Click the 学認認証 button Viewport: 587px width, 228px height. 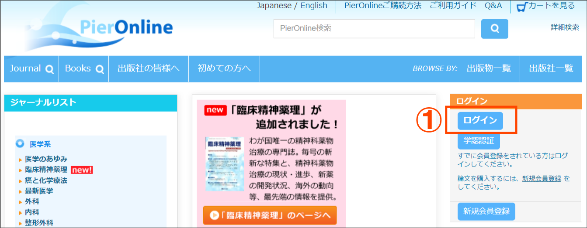coord(479,141)
